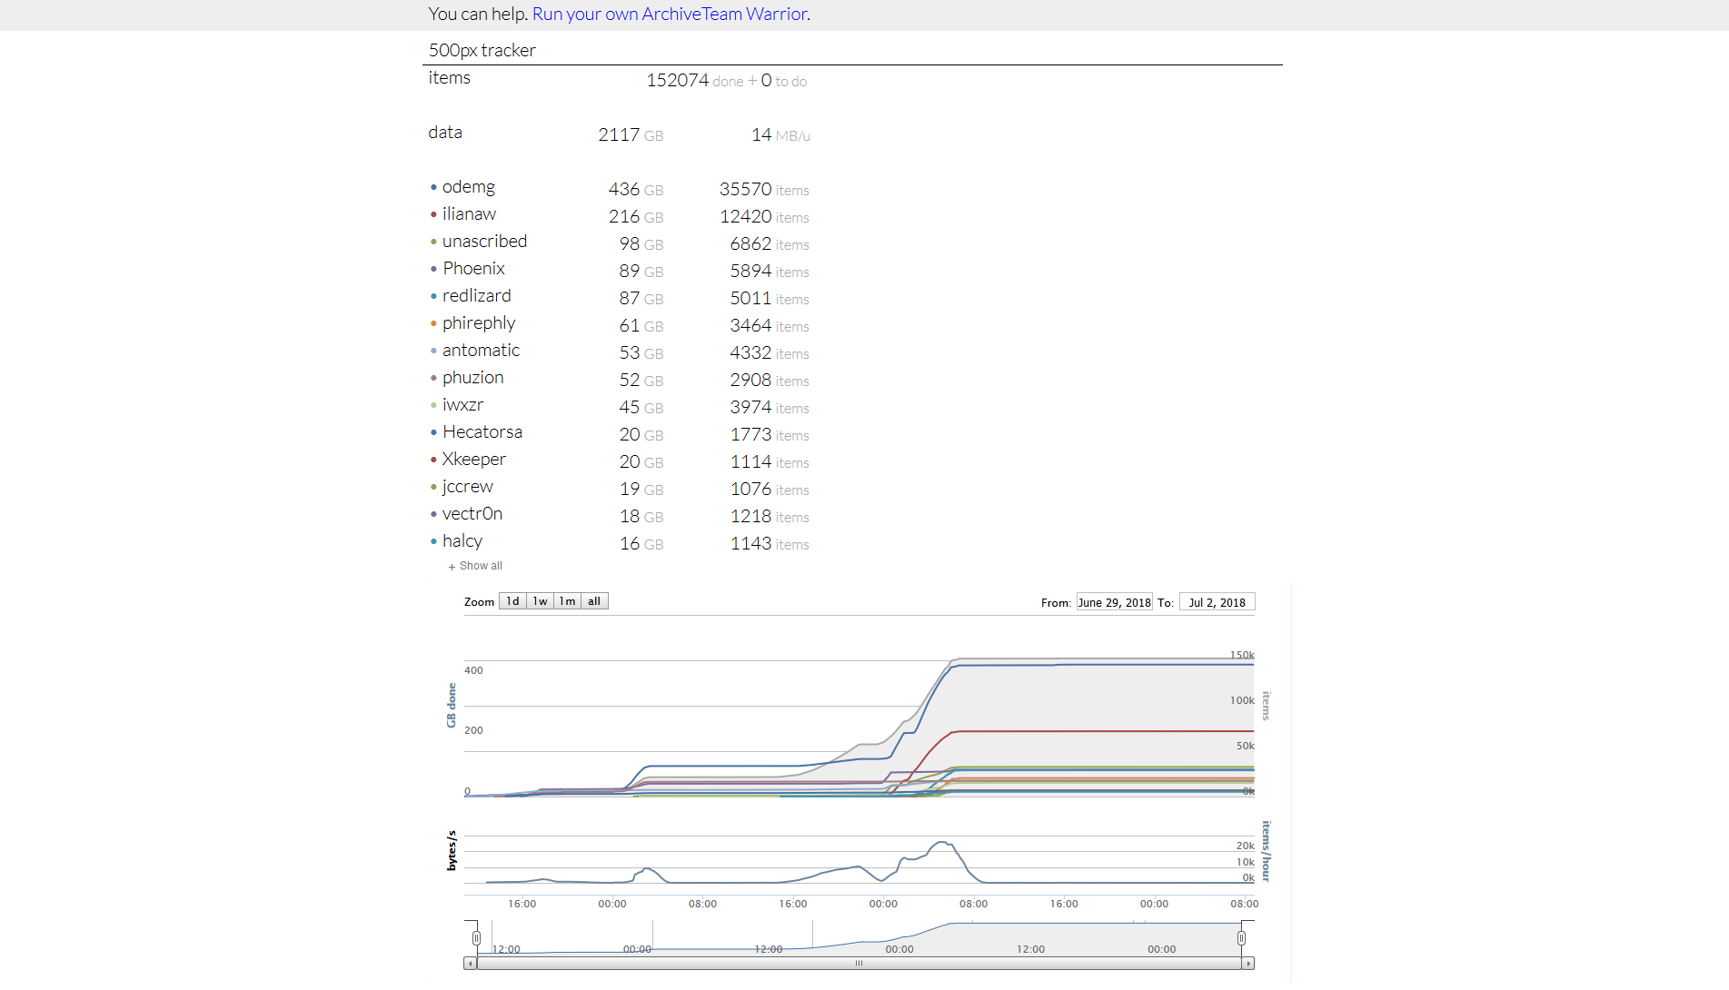Select the jccrew downloader name
This screenshot has height=990, width=1729.
467,487
